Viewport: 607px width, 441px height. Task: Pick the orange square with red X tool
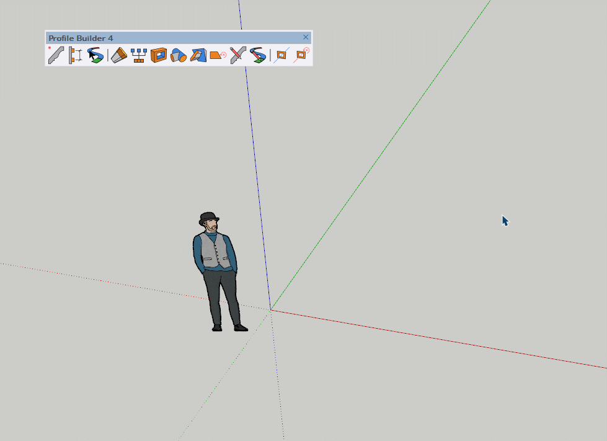point(301,55)
